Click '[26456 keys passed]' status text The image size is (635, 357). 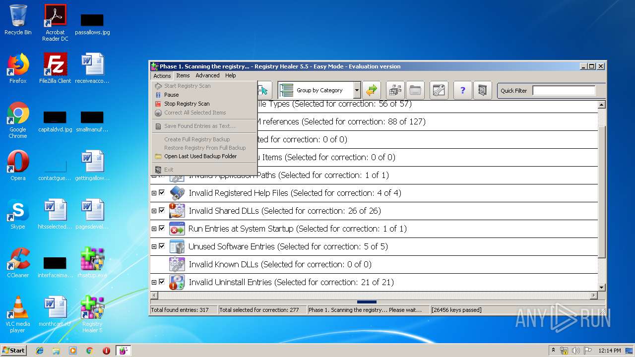(456, 310)
